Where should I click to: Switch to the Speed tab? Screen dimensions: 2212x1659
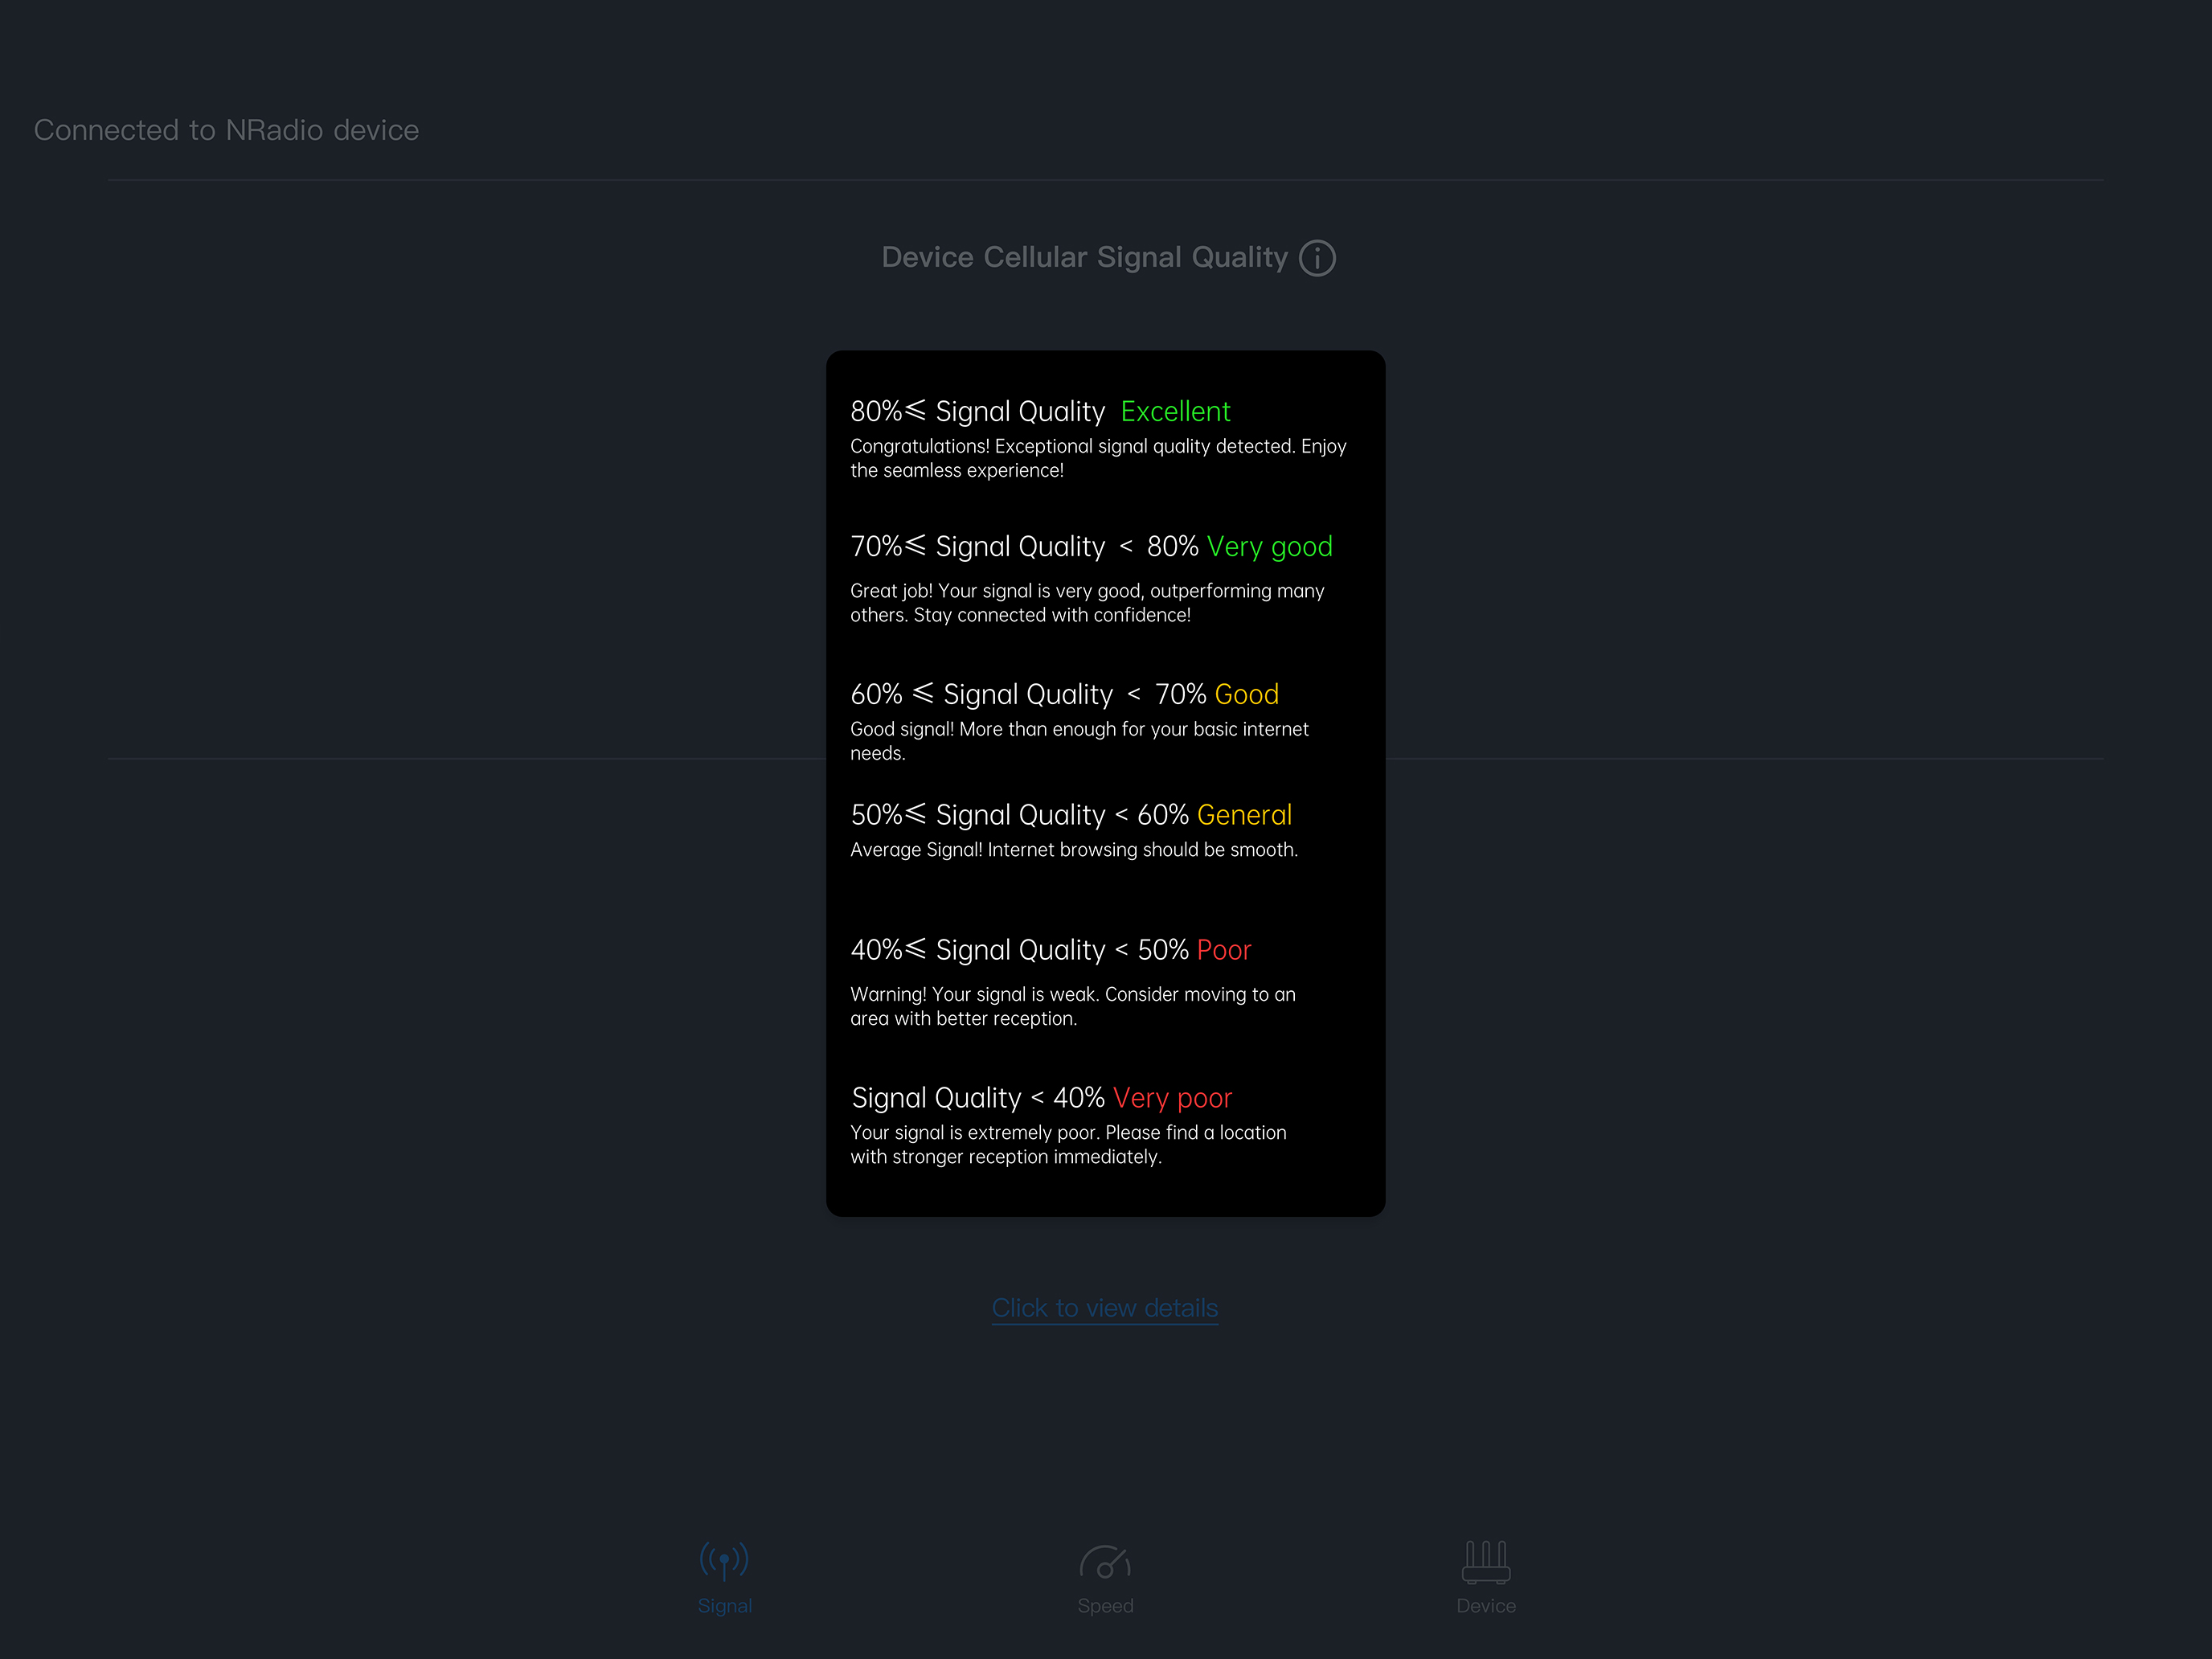click(1105, 1578)
